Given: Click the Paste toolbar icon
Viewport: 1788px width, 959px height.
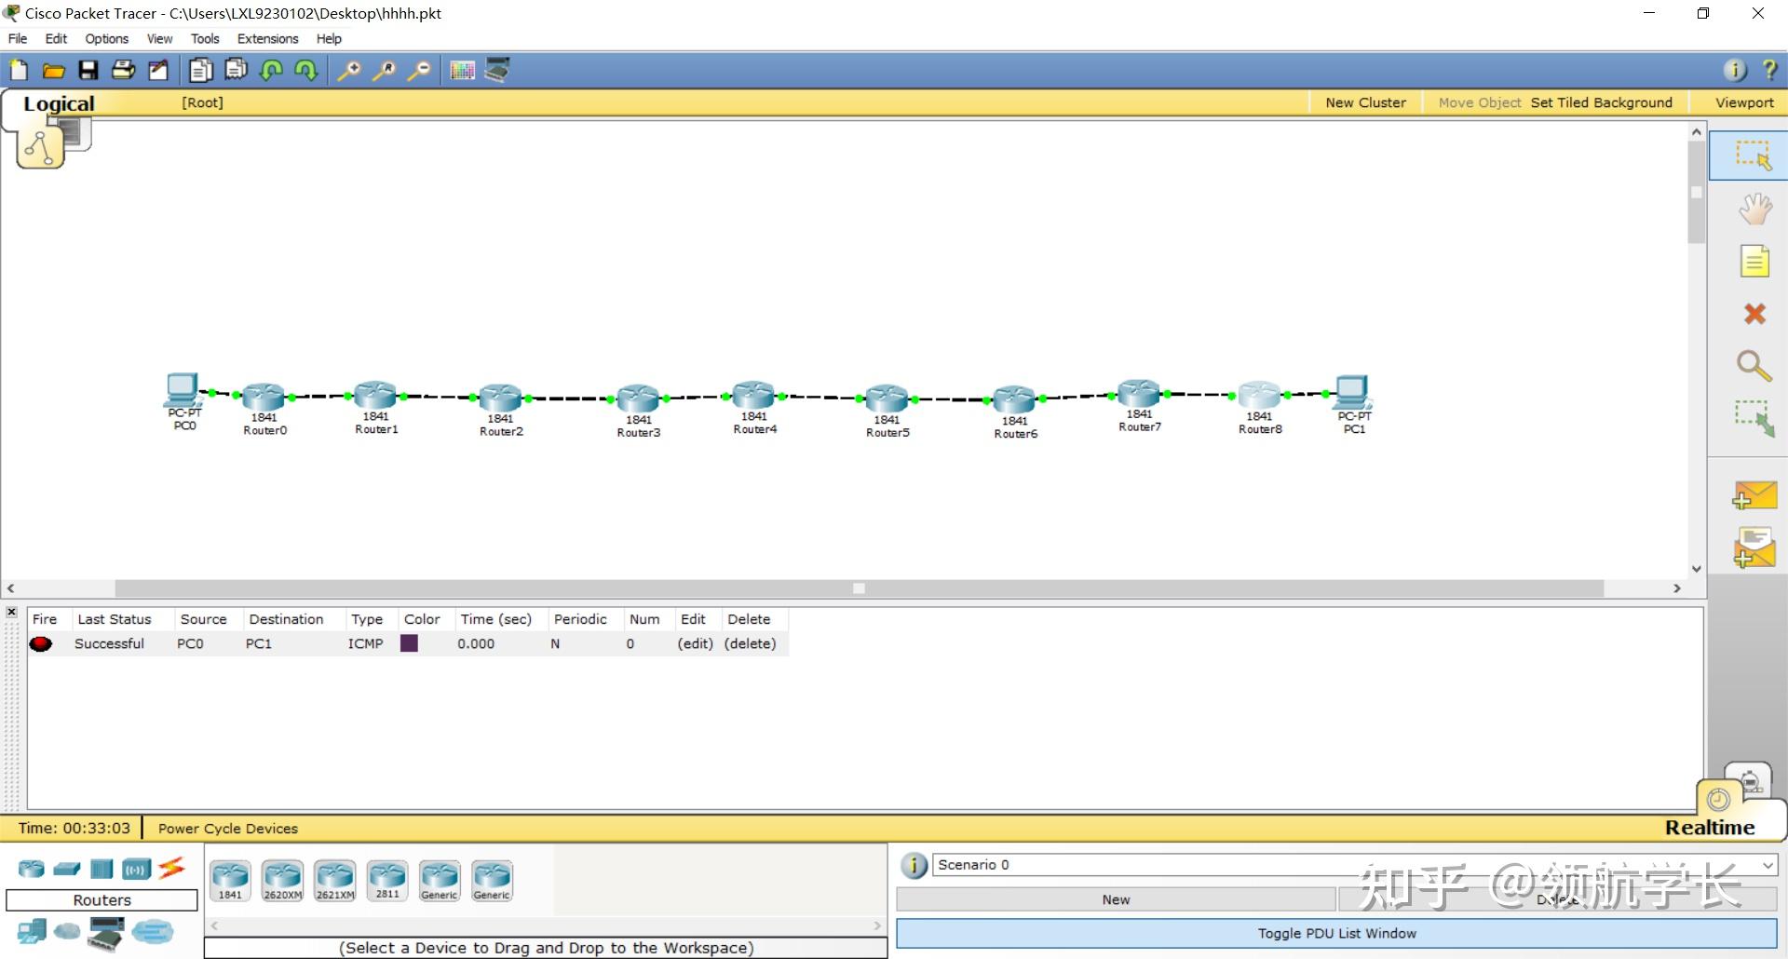Looking at the screenshot, I should [236, 70].
